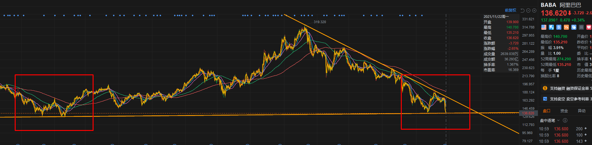Open the 前复权 price adjustment dropdown

(x=510, y=10)
